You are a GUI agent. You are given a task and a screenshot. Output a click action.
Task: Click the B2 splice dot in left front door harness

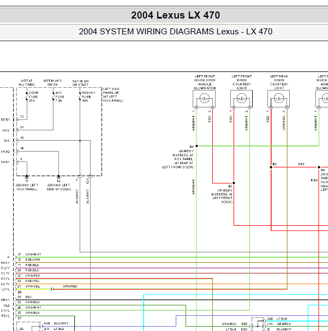234,183
